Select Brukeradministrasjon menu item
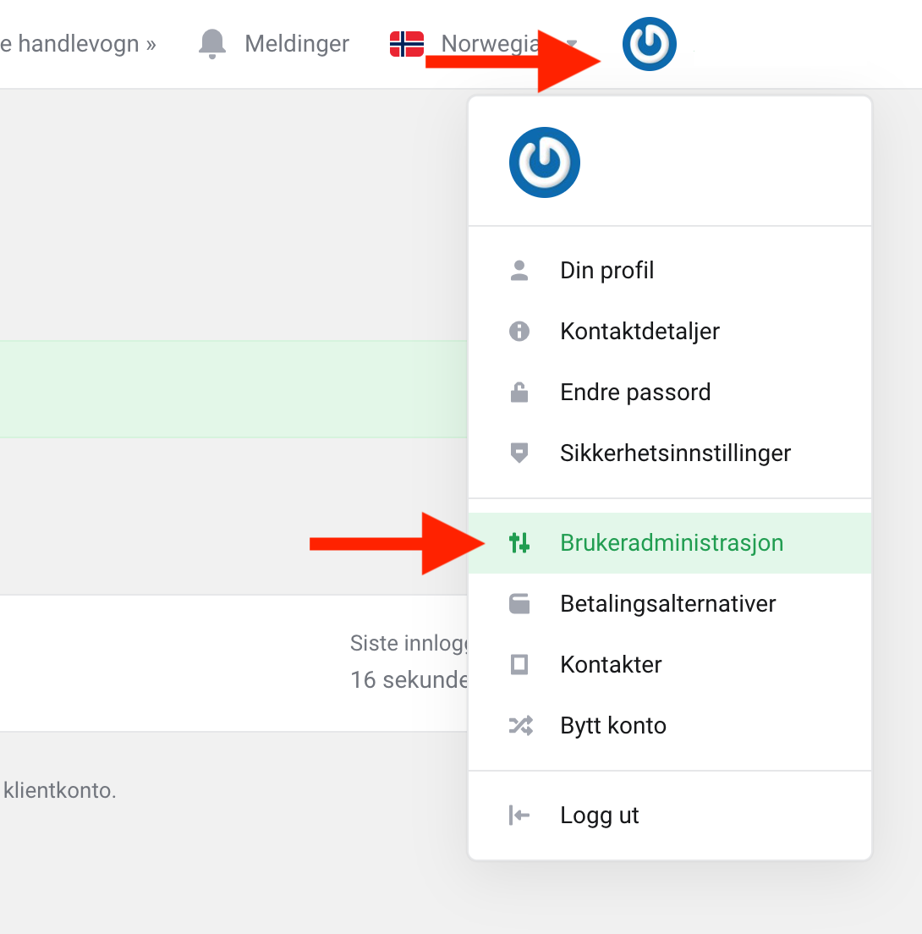922x934 pixels. [670, 543]
